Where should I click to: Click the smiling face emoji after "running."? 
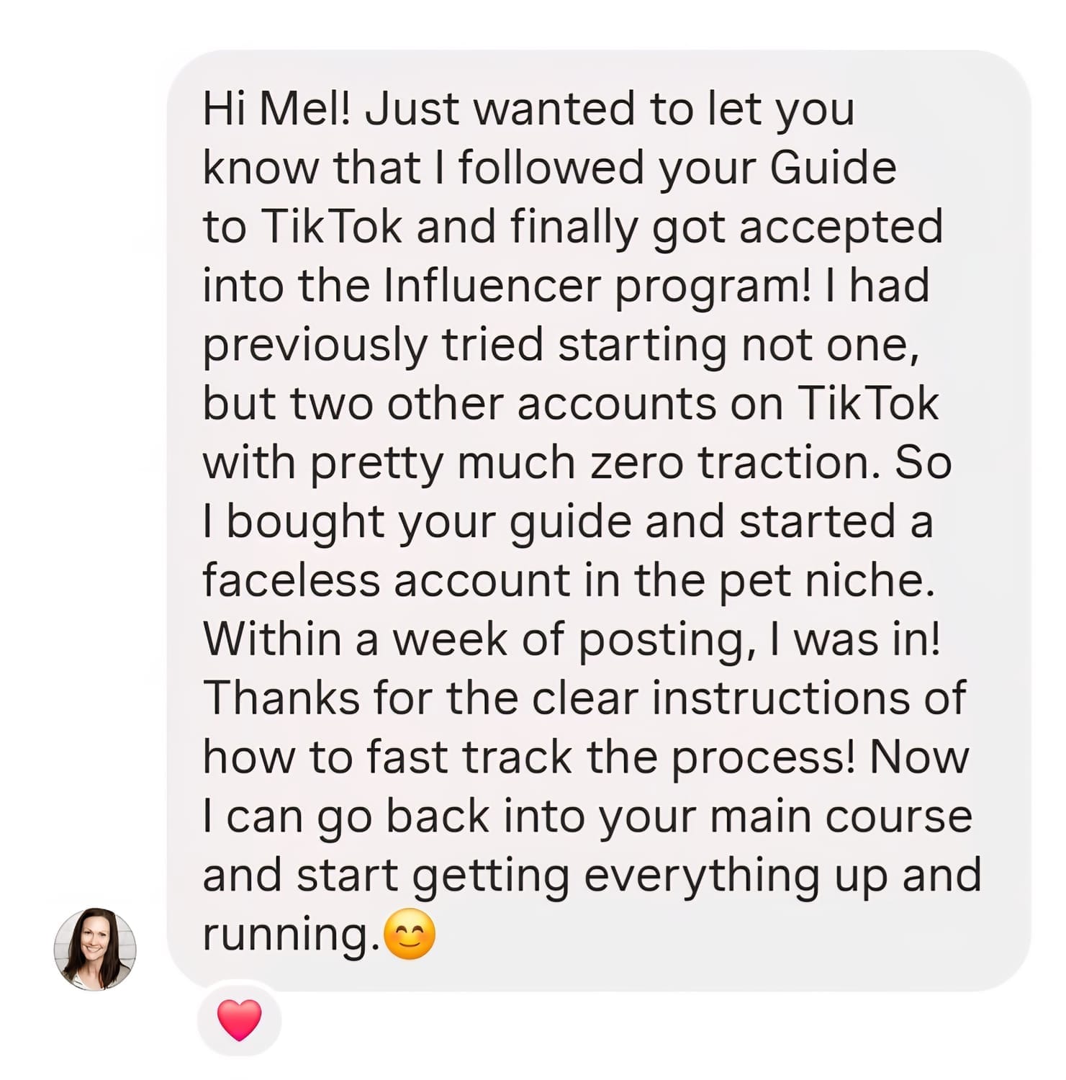410,935
